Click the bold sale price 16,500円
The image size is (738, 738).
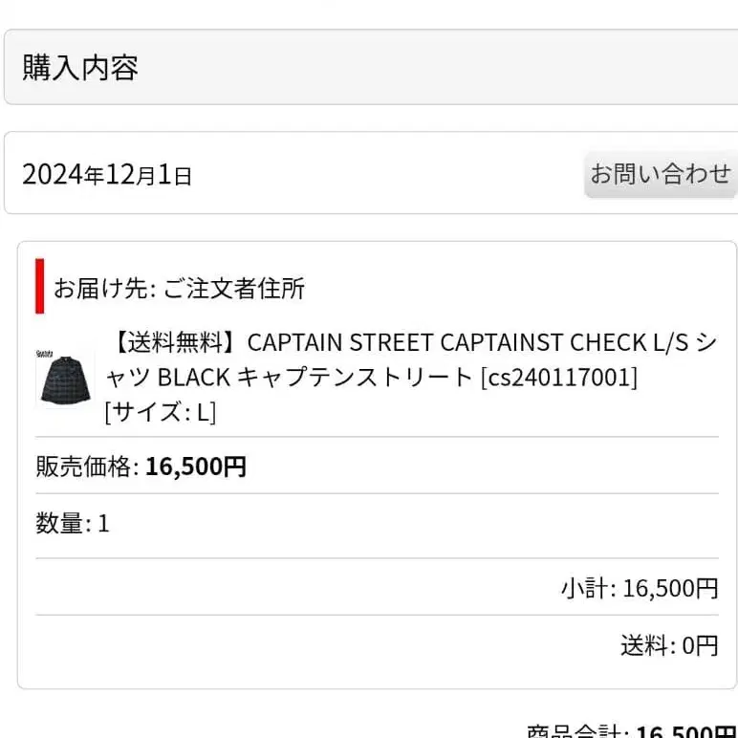click(196, 467)
